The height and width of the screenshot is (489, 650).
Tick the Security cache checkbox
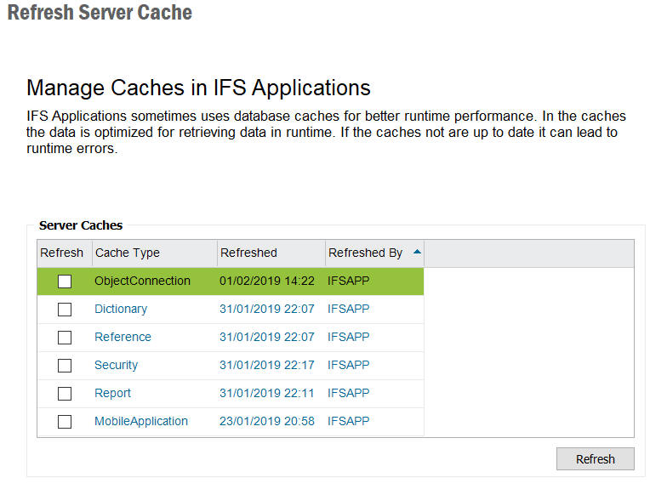[65, 366]
